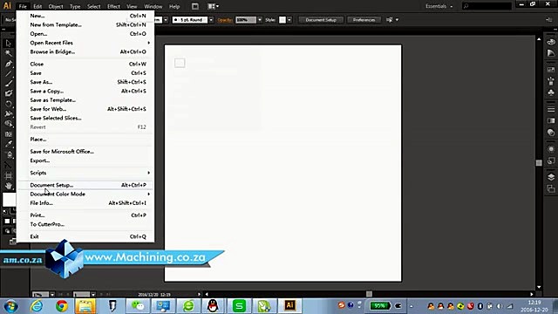
Task: Click the vertical scrollbar thumb
Action: [x=539, y=163]
